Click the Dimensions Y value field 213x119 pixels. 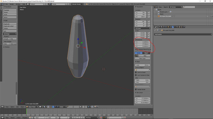click(x=143, y=44)
